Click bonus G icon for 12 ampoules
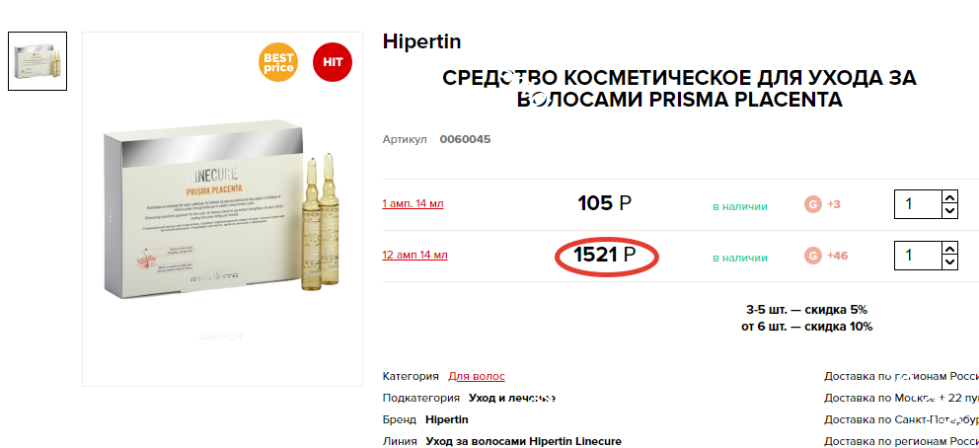979x448 pixels. (x=813, y=256)
